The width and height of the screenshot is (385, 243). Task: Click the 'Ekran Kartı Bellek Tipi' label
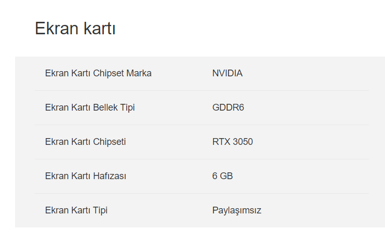pos(90,107)
